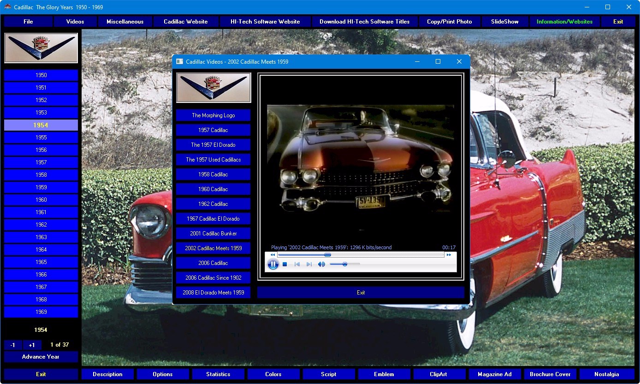Open Statistics from the bottom bar
640x384 pixels.
point(218,374)
